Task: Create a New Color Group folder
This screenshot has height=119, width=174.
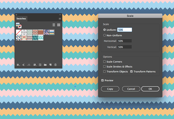Action: click(x=45, y=65)
